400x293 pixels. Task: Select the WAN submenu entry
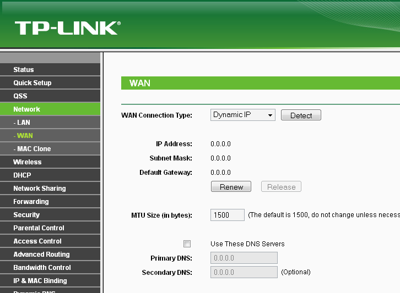click(50, 136)
